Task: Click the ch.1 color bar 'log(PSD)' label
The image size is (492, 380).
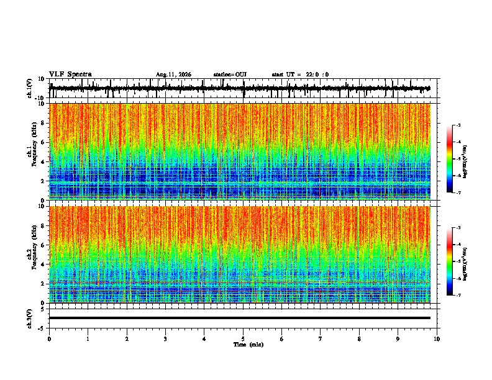Action: (x=465, y=162)
